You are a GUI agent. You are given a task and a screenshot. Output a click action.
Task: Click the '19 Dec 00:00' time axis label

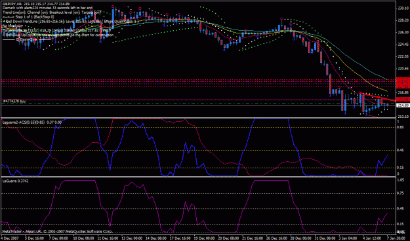pos(204,238)
